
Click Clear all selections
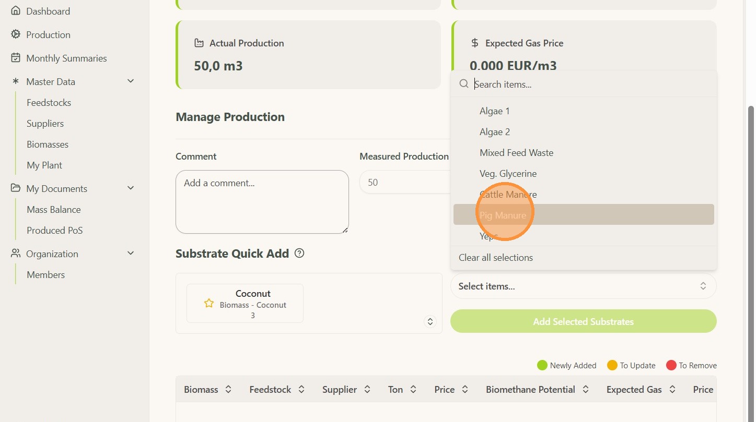coord(496,258)
